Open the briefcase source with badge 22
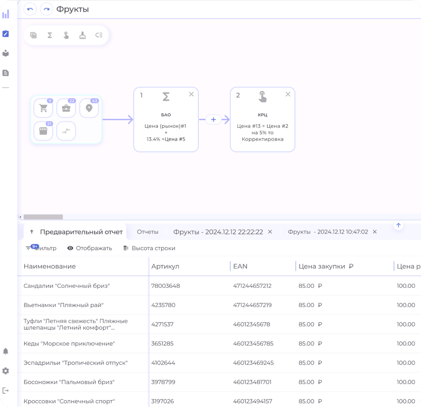Viewport: 421px width, 407px height. coord(66,108)
